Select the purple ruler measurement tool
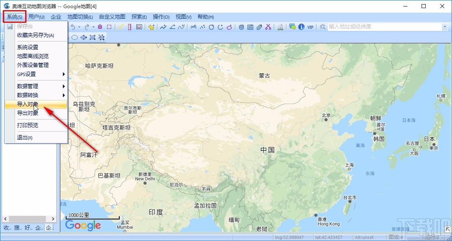452x241 pixels. (x=130, y=27)
